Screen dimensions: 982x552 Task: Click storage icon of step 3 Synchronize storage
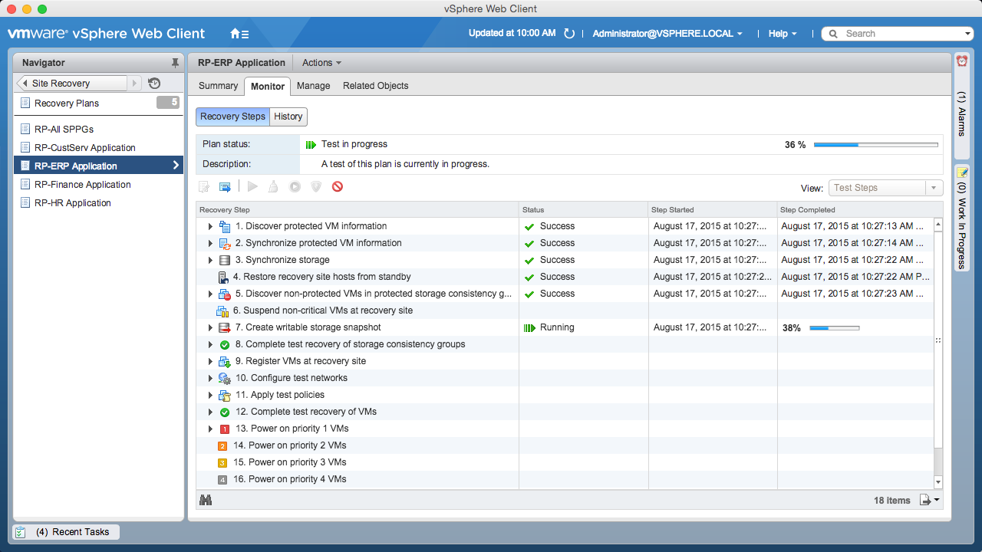click(x=225, y=260)
